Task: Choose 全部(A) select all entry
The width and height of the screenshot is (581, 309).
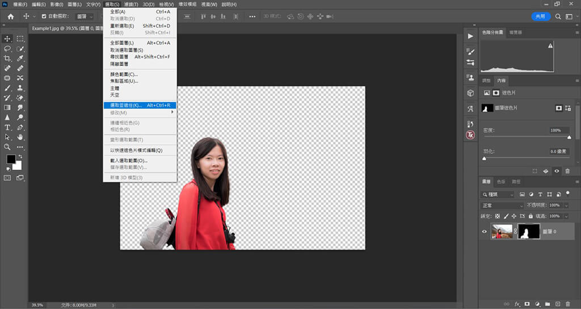Action: point(140,12)
